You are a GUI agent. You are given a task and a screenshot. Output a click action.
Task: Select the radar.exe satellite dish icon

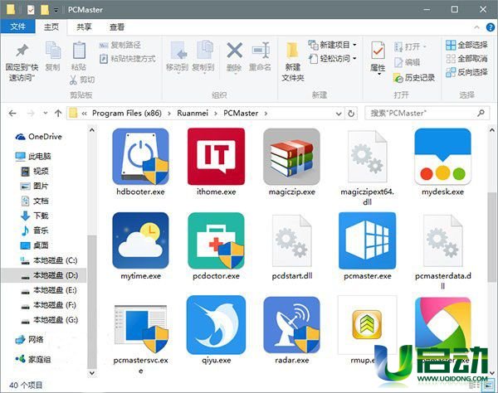[291, 325]
